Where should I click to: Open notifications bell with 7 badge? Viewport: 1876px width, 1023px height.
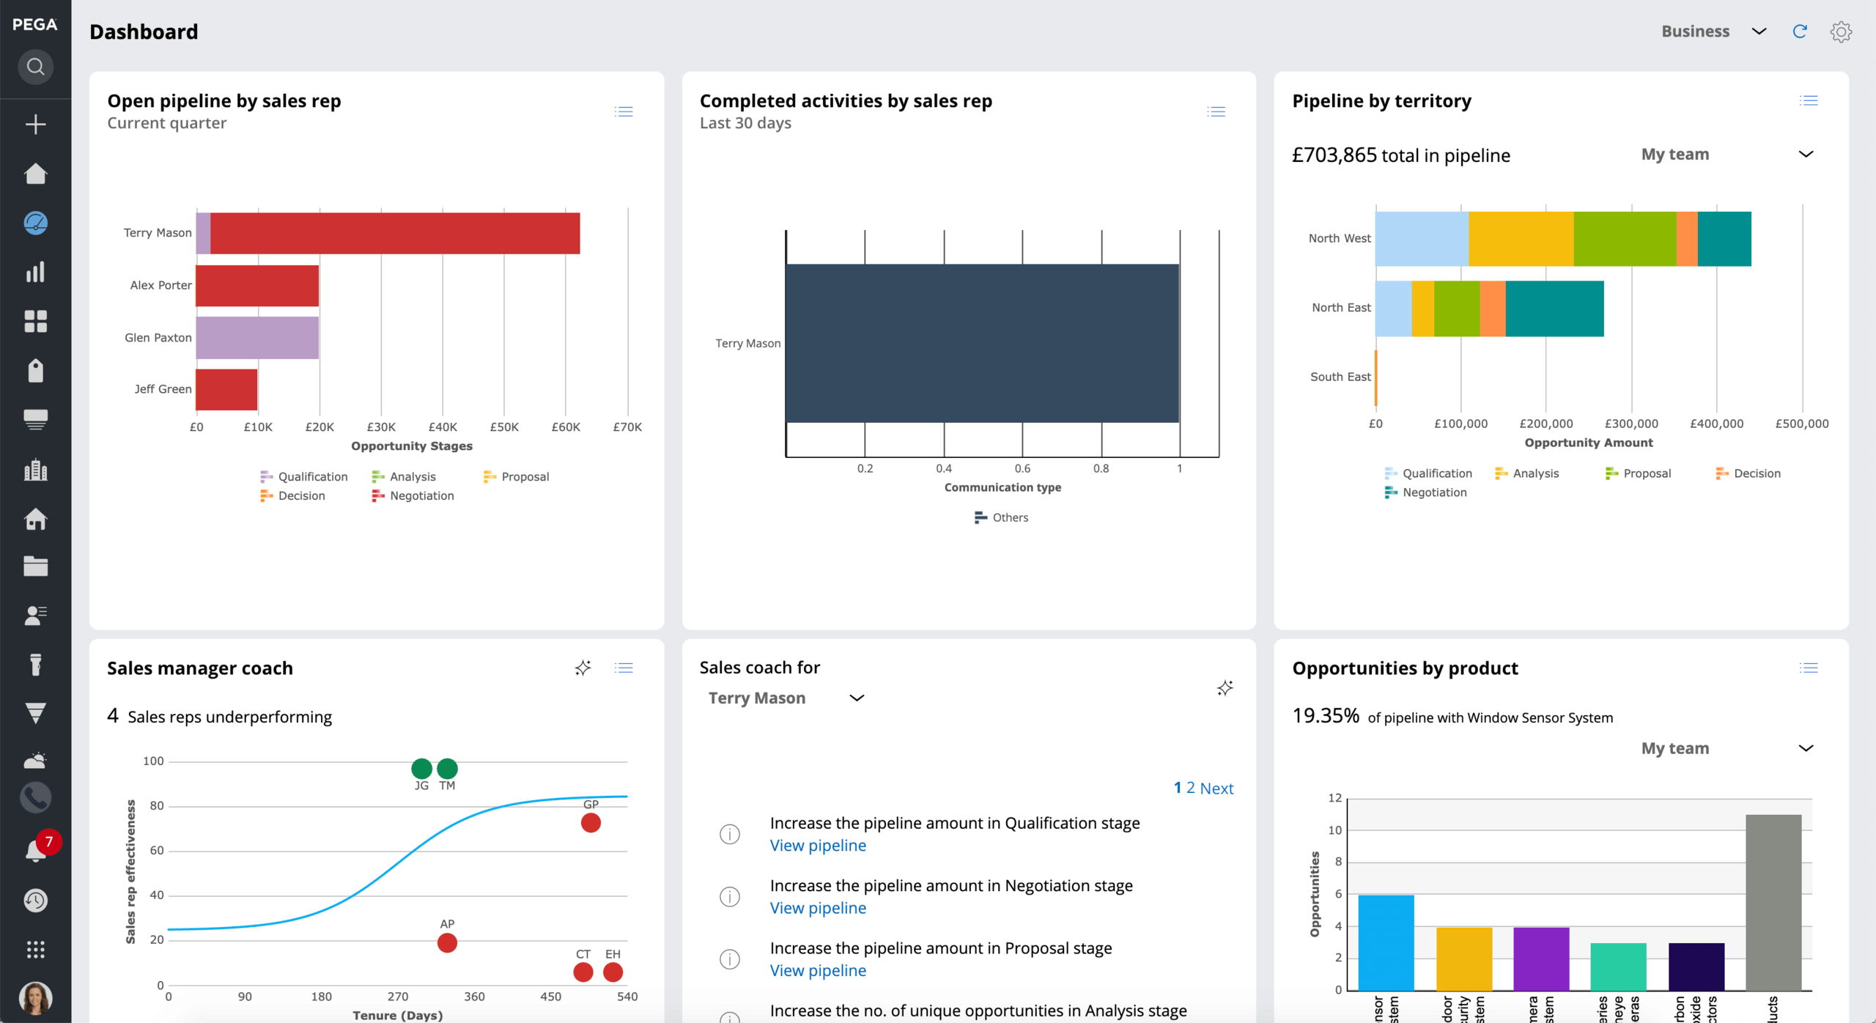[x=35, y=850]
